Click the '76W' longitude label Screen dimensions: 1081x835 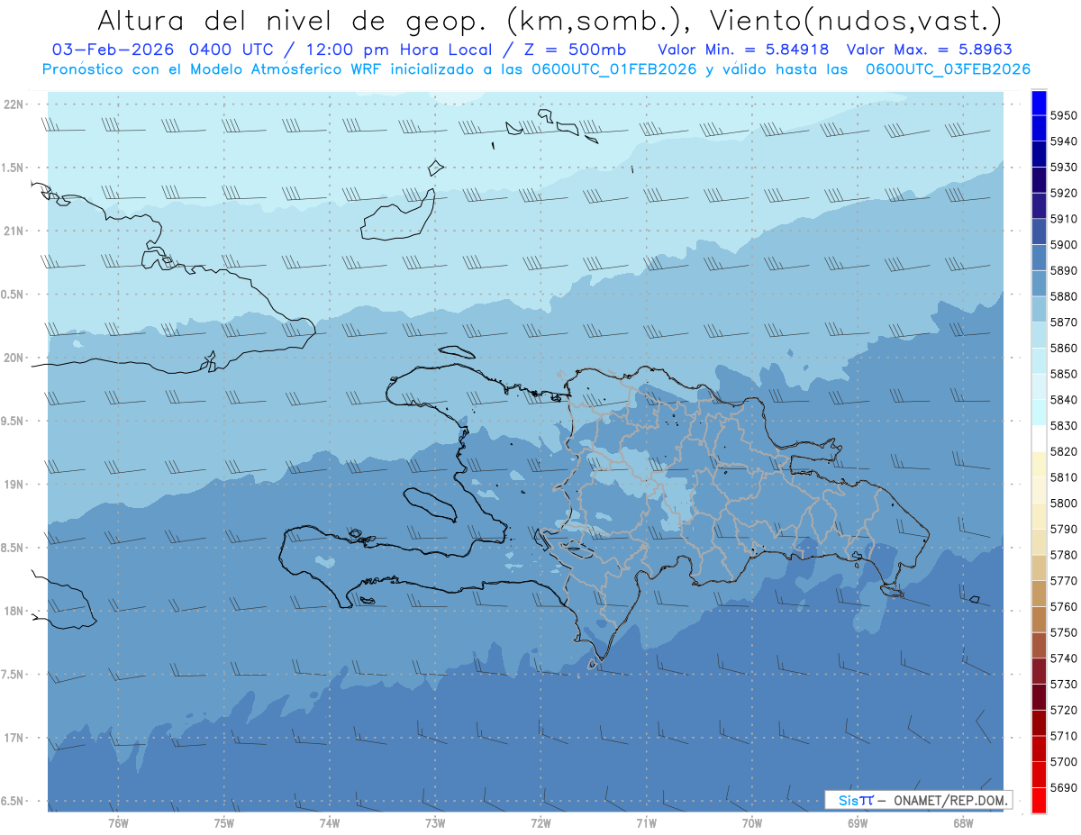point(118,822)
